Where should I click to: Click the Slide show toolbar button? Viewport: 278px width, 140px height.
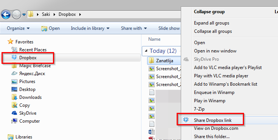click(169, 28)
